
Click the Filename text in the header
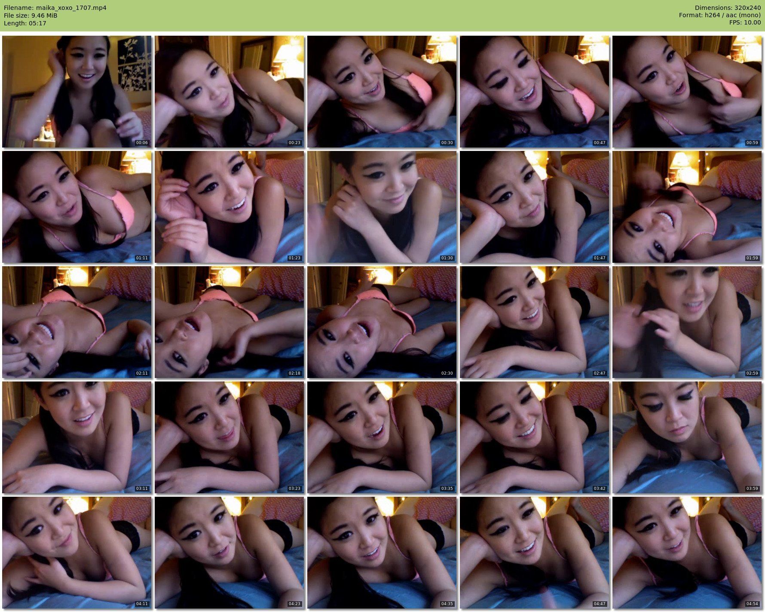pos(55,8)
